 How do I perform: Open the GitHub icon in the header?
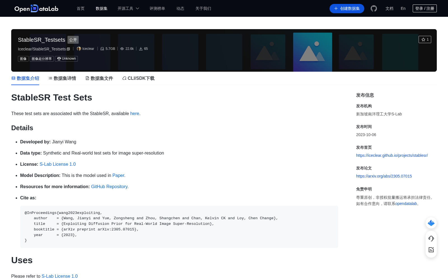coord(374,8)
